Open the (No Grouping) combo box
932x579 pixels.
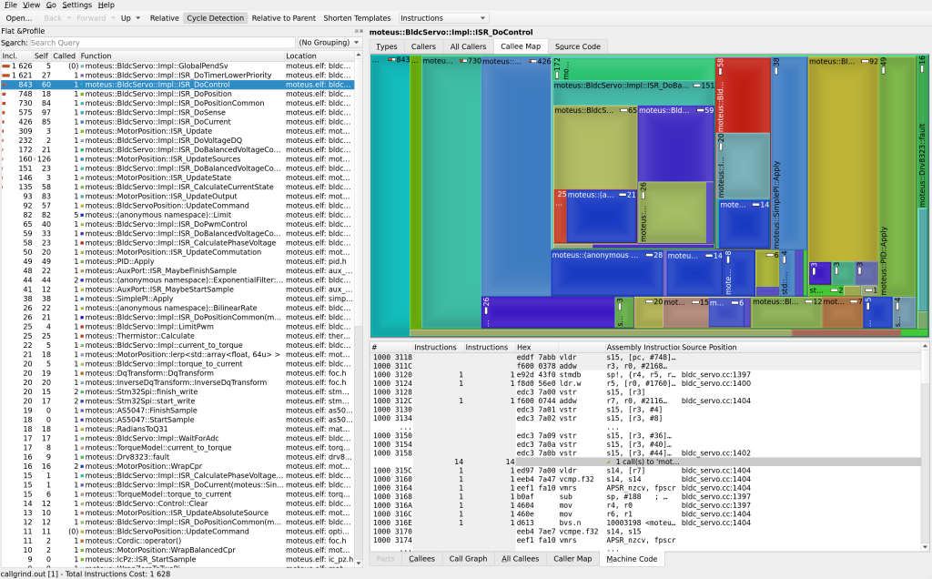pyautogui.click(x=329, y=43)
